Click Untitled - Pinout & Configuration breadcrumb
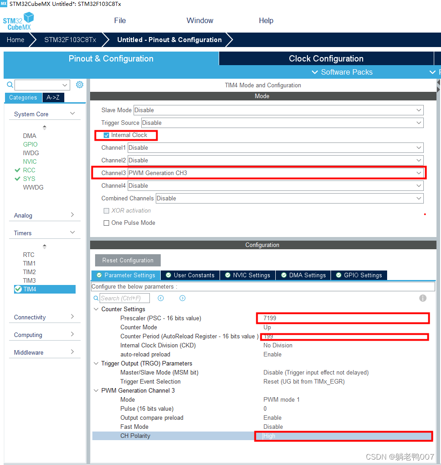This screenshot has width=441, height=465. [x=169, y=40]
